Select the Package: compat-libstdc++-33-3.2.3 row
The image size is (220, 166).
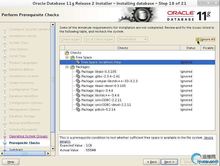tap(137, 81)
